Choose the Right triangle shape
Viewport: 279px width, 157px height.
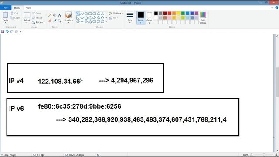(x=78, y=18)
